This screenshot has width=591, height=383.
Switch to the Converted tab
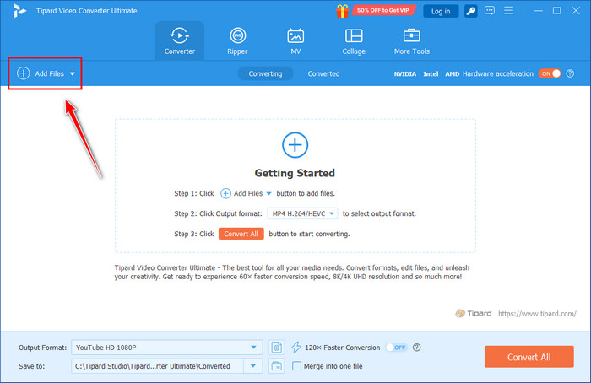coord(323,74)
